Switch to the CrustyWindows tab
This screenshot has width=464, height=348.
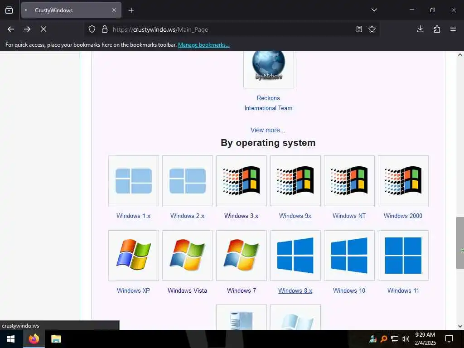tap(71, 10)
